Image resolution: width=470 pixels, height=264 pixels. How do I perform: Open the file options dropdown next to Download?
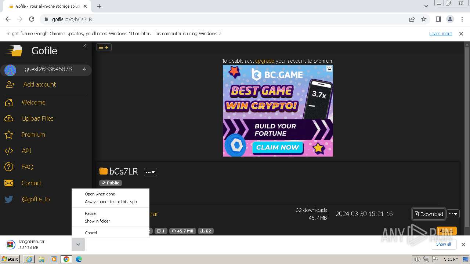(x=453, y=214)
